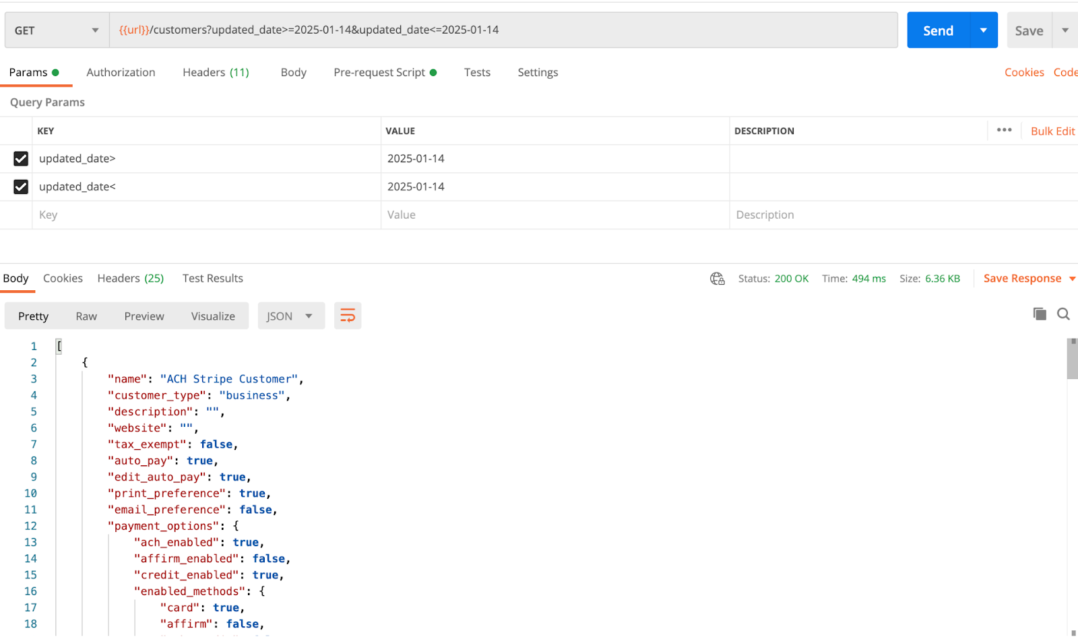
Task: Open the response Cookies tab
Action: point(63,279)
